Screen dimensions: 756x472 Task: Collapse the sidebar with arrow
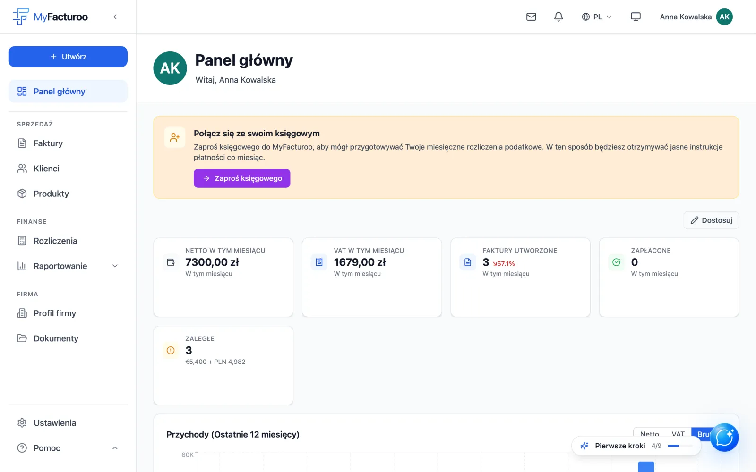pyautogui.click(x=115, y=17)
